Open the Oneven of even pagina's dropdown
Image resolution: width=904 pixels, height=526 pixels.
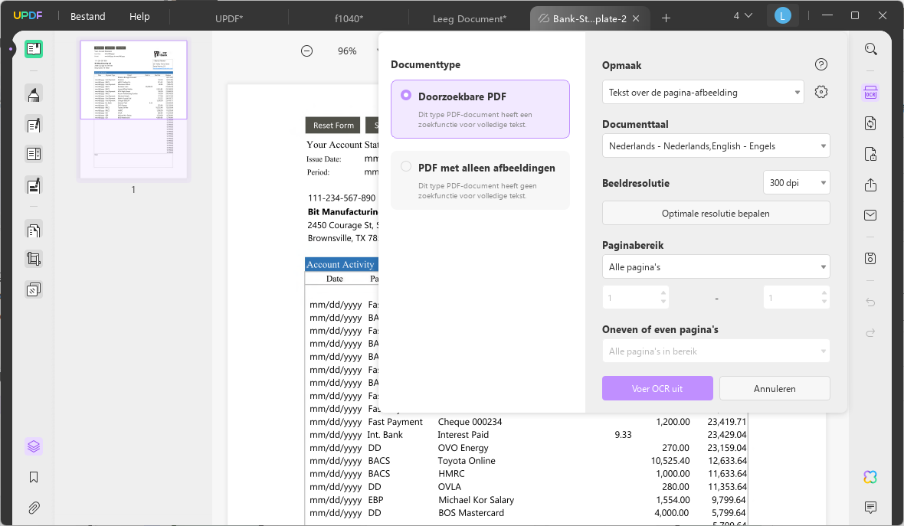[x=716, y=351]
